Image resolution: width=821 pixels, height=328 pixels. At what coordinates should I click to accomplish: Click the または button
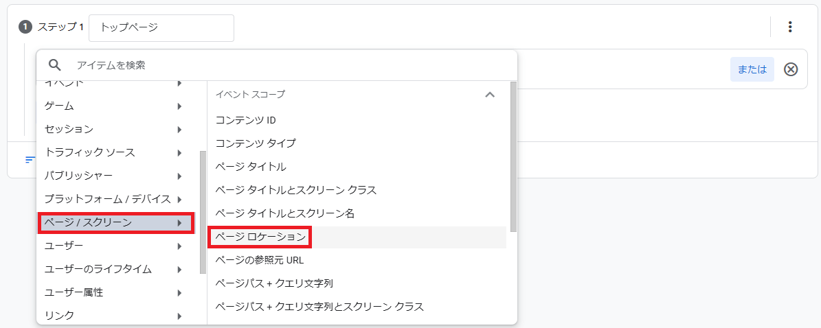point(752,69)
